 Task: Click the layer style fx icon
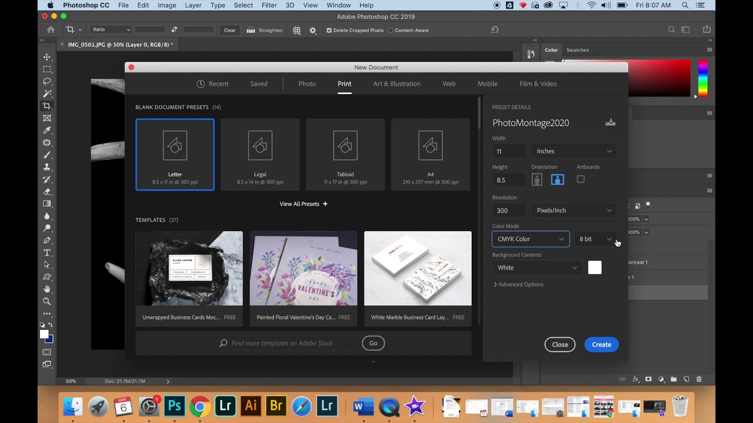tap(636, 380)
